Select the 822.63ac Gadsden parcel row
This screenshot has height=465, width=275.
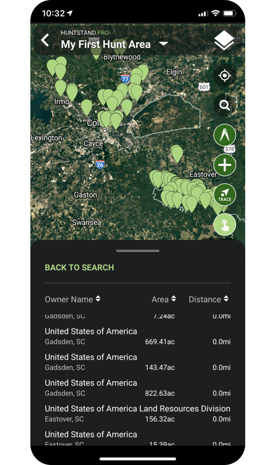[x=137, y=388]
